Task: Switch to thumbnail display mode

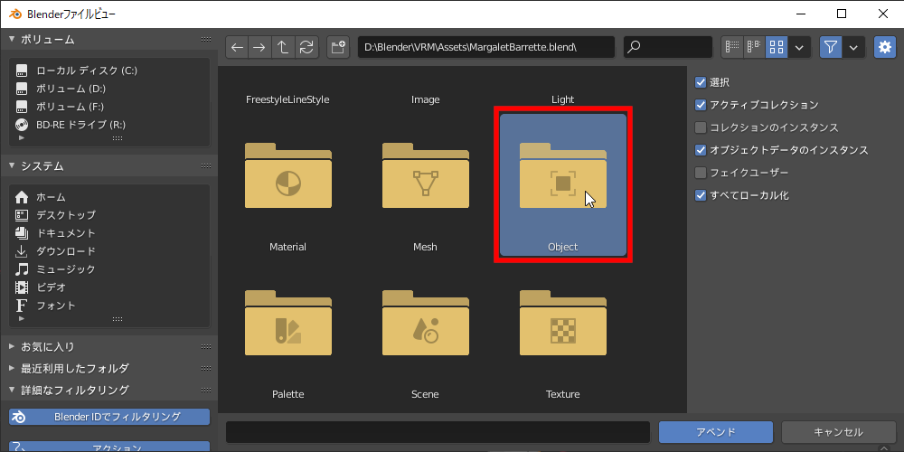Action: pyautogui.click(x=777, y=47)
